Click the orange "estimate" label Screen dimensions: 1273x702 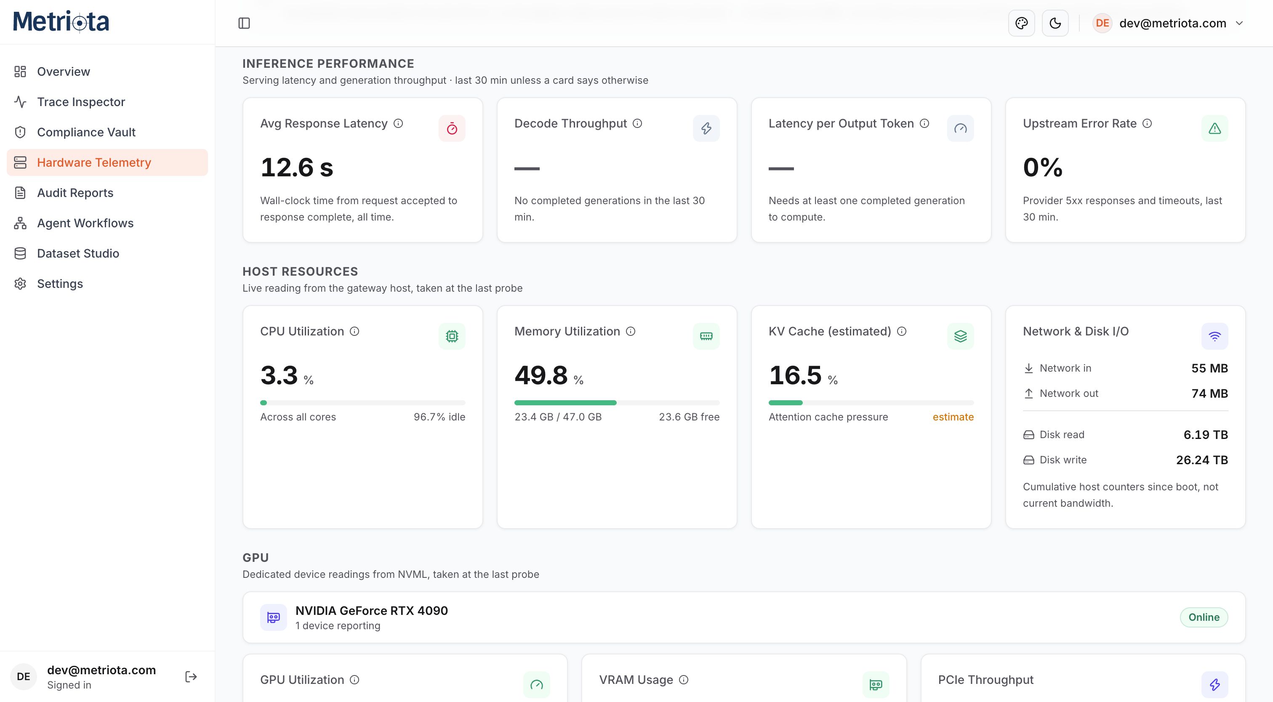point(953,417)
